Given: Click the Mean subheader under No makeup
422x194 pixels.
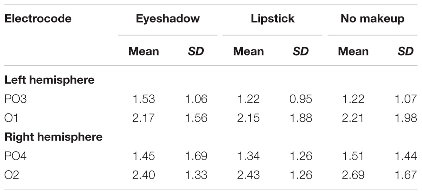Looking at the screenshot, I should (x=353, y=51).
